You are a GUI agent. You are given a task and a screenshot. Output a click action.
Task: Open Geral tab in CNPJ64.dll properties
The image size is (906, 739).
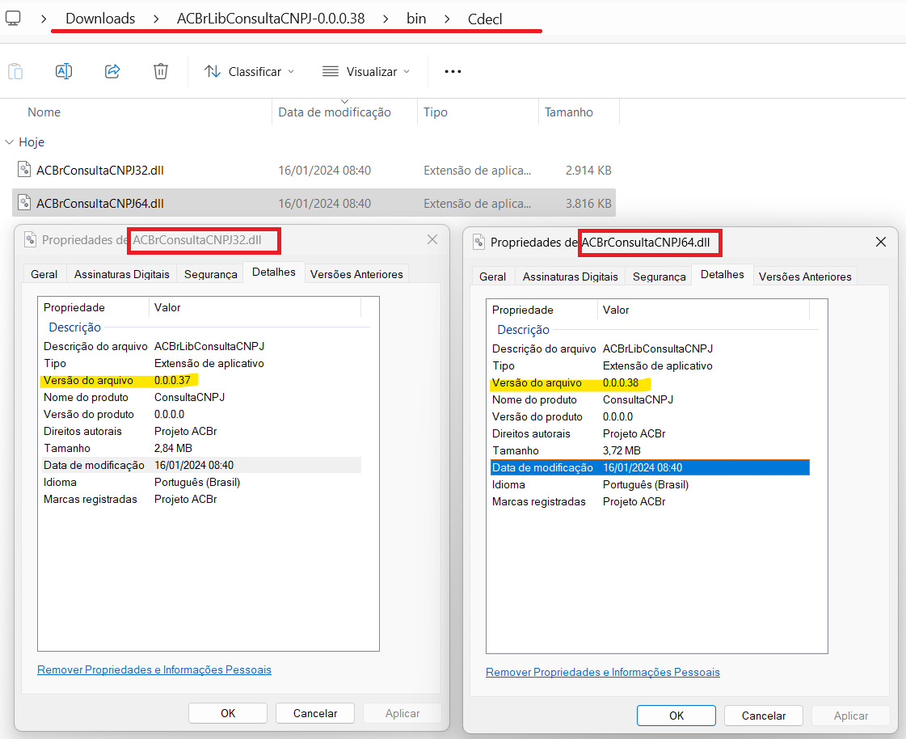click(492, 277)
